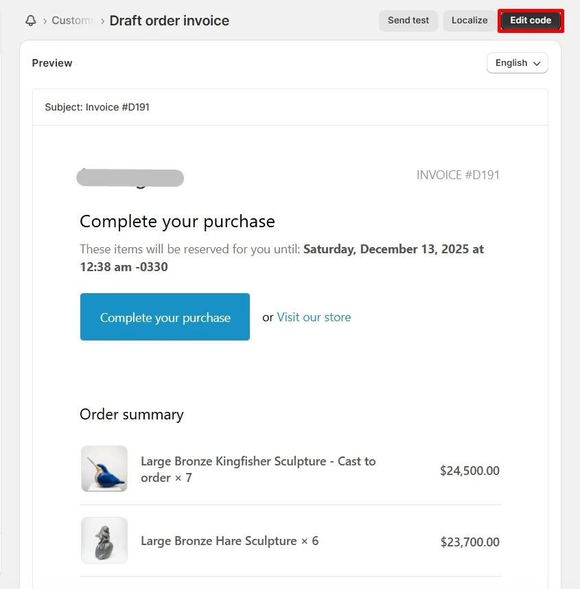Click the Draft order invoice page title

point(169,21)
